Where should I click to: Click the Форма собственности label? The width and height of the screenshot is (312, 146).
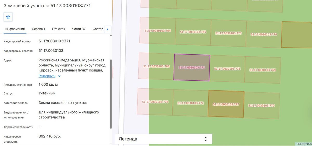18,127
